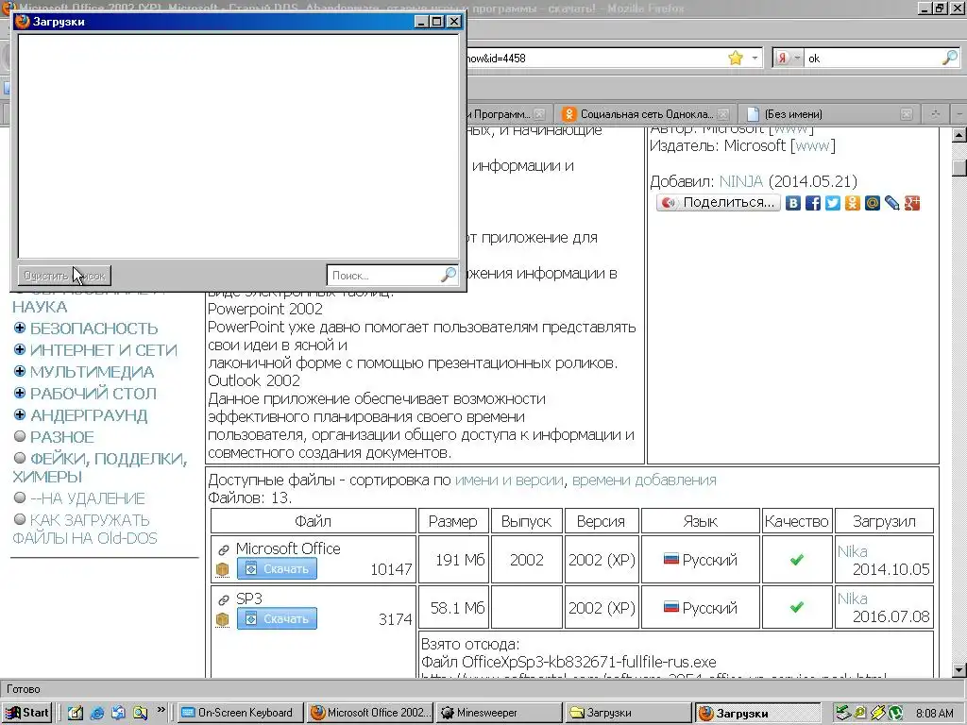Open the www link next to Издатель: Microsoft
This screenshot has width=967, height=725.
pos(811,146)
